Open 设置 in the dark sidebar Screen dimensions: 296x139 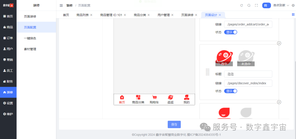click(x=8, y=103)
